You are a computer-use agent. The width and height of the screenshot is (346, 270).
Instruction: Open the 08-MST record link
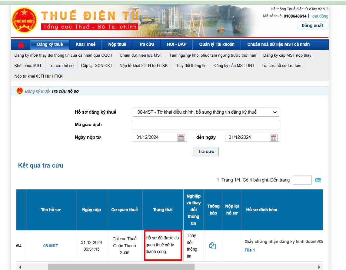click(x=51, y=246)
